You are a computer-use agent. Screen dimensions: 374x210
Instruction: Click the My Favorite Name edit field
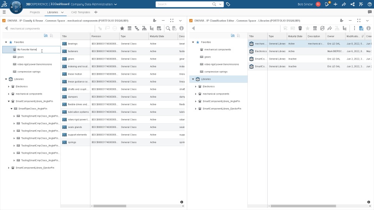[x=32, y=49]
